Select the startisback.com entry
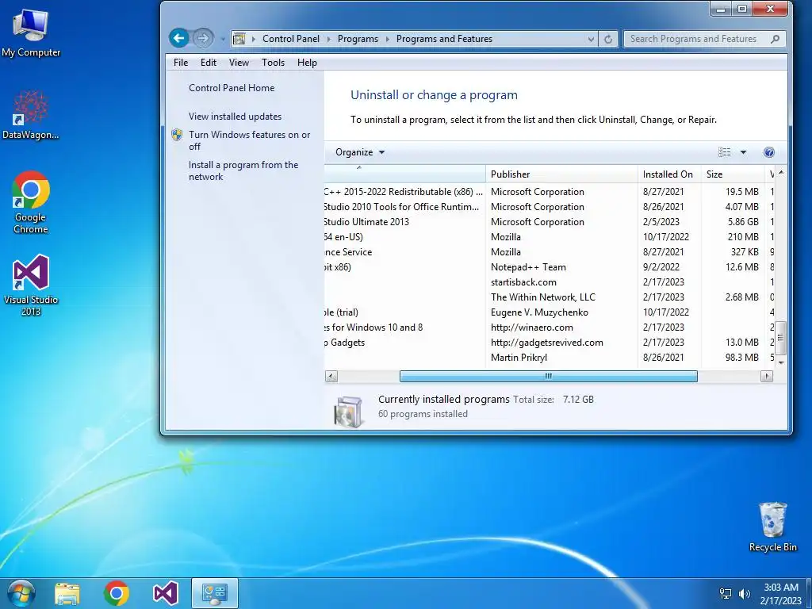812x609 pixels. coord(549,282)
